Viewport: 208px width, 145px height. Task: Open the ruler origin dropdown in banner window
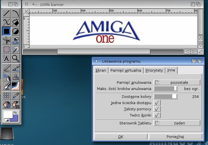point(26,11)
